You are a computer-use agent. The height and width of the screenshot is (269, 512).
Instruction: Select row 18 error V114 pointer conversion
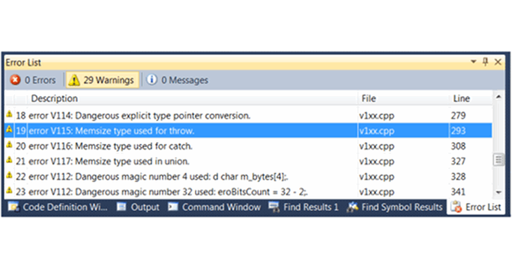click(248, 115)
